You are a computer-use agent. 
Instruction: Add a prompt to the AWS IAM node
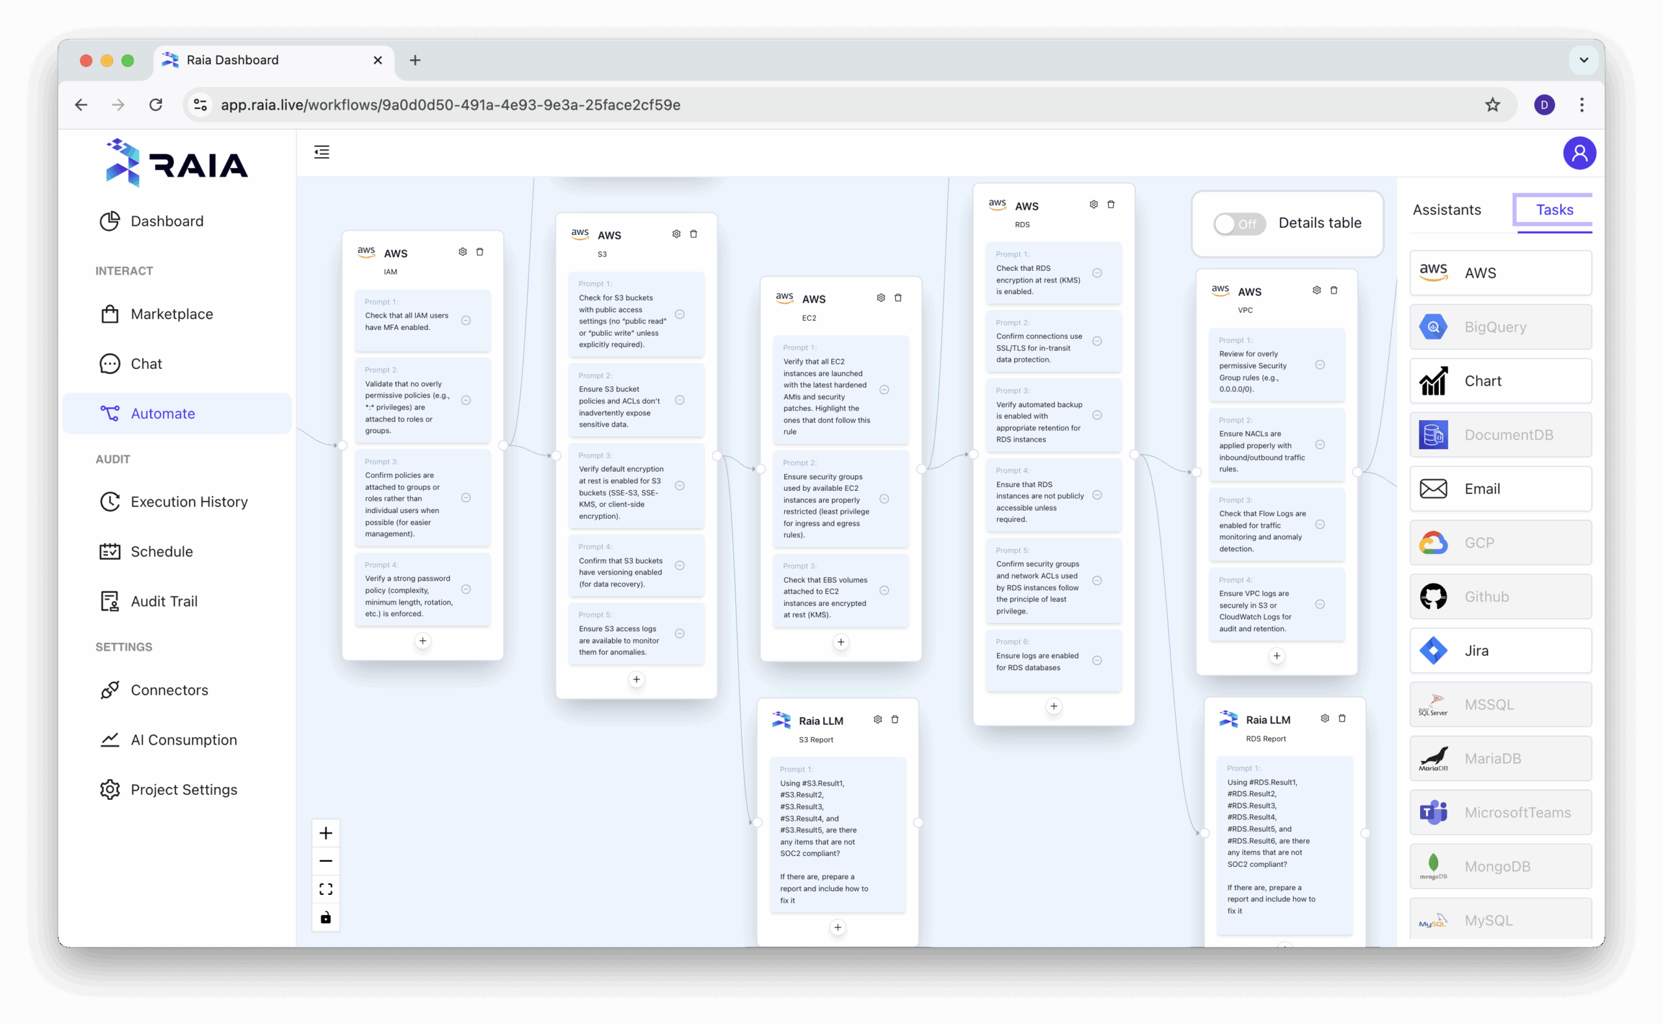point(423,642)
